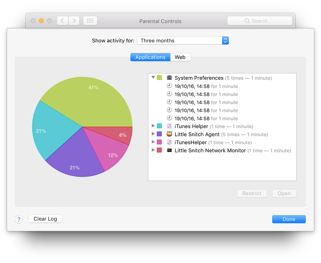The image size is (321, 263).
Task: Collapse the System Preferences disclosure triangle
Action: [x=153, y=78]
